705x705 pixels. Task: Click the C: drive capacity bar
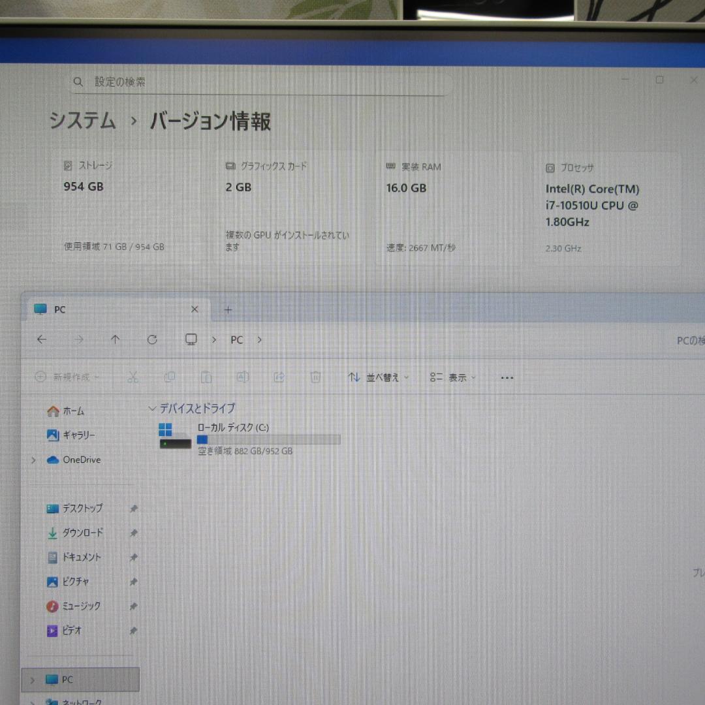(268, 439)
